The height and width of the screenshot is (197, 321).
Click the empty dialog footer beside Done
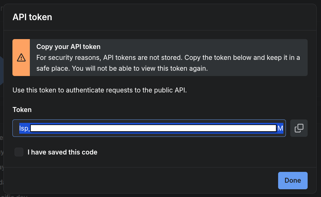141,181
